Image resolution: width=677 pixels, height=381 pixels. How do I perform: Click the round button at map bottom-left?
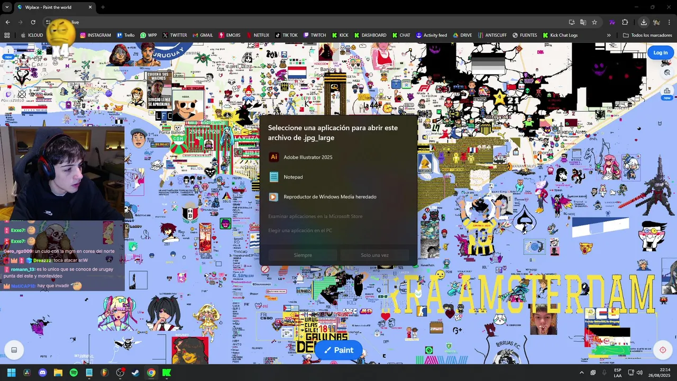14,350
